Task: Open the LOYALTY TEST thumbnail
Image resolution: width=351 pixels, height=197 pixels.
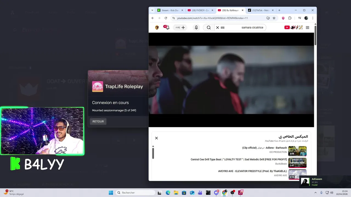Action: click(x=297, y=163)
